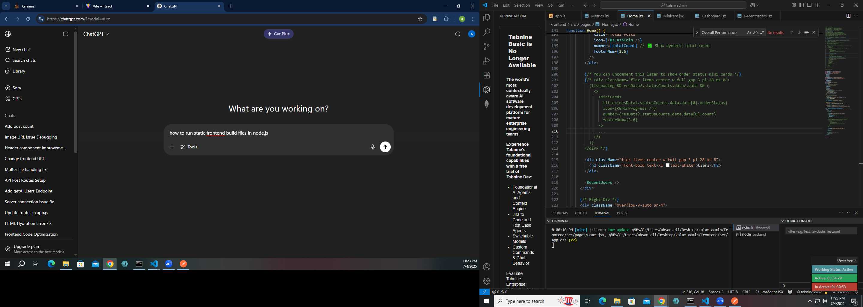Open the VS Code Explorer view
The width and height of the screenshot is (863, 307).
tap(486, 18)
